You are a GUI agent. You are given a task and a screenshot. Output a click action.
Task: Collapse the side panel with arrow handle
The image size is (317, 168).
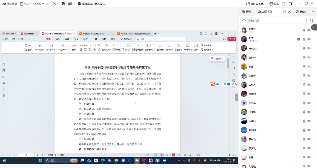pos(314,27)
